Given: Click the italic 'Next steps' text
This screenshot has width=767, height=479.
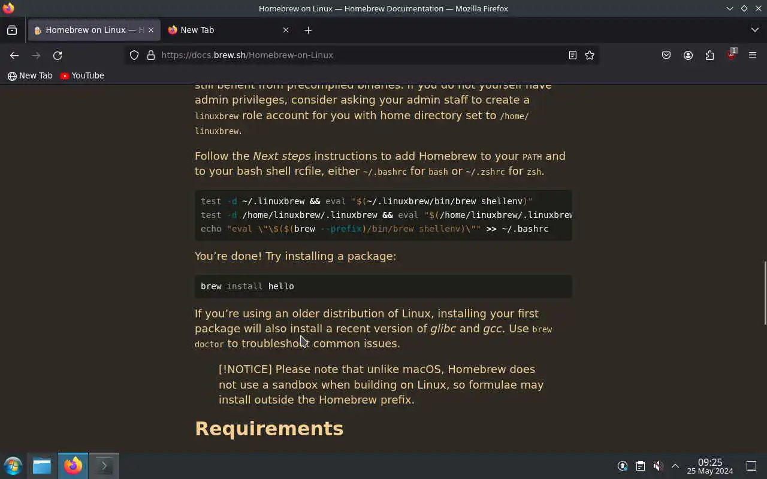Looking at the screenshot, I should [282, 156].
